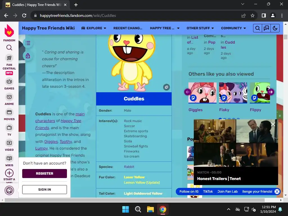Click the horizontal scrollbar
This screenshot has width=288, height=216.
(x=135, y=200)
